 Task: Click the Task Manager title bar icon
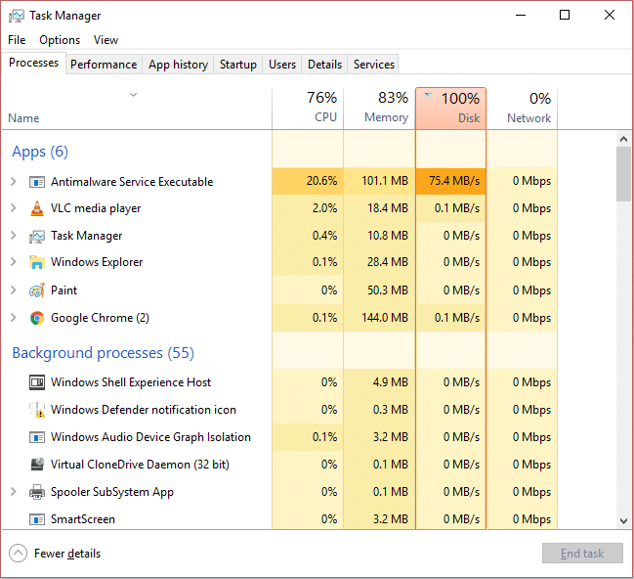pyautogui.click(x=17, y=16)
